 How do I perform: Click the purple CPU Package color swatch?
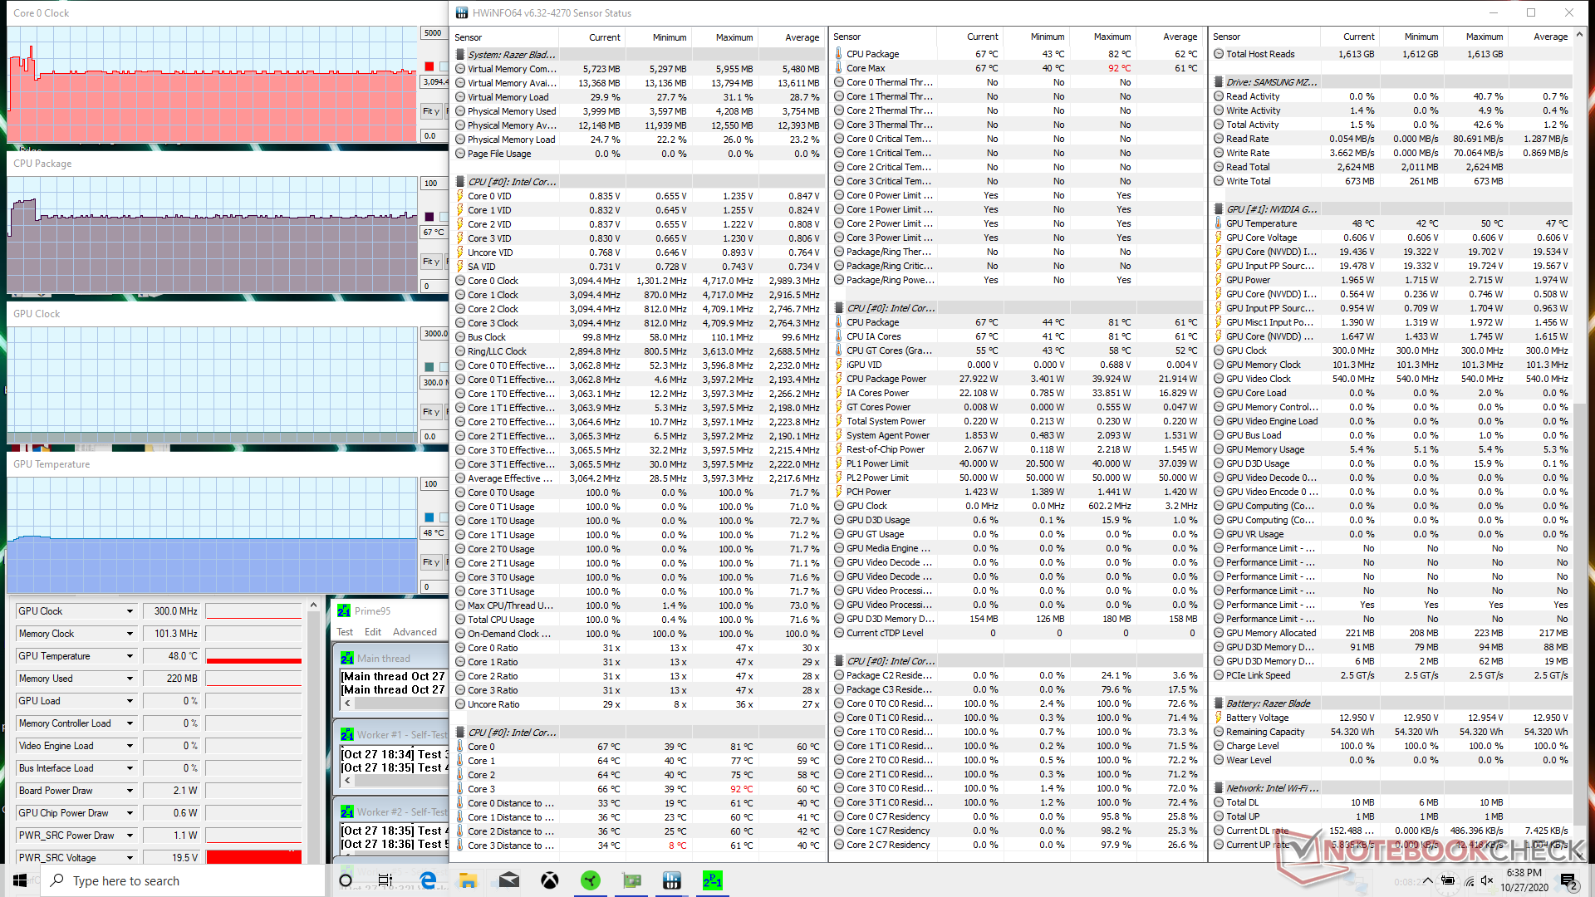tap(429, 217)
